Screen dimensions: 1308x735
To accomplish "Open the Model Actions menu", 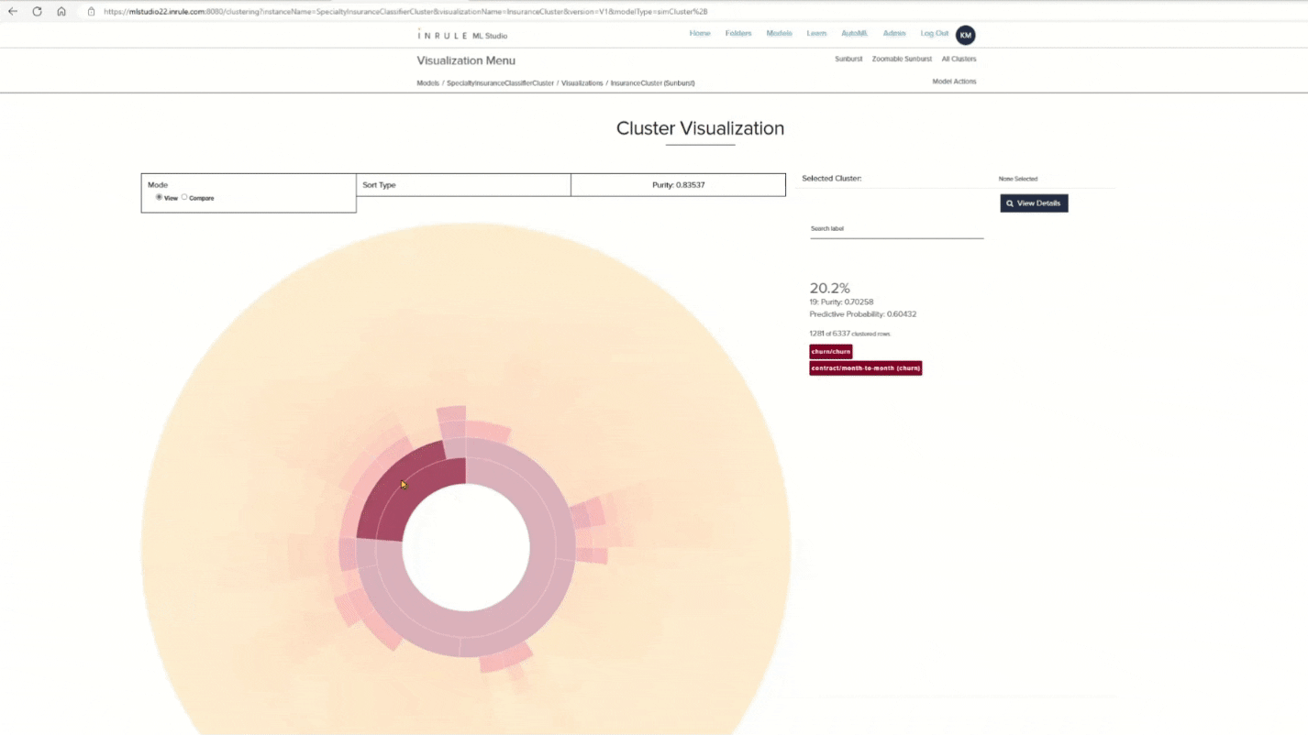I will coord(954,82).
